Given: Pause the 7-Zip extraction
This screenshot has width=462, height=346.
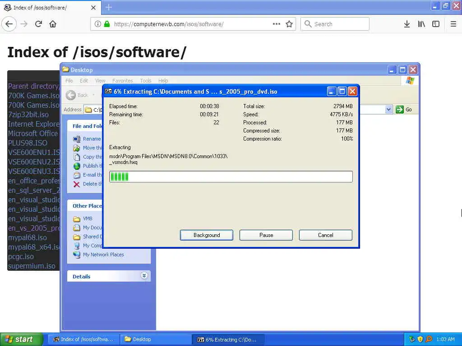Looking at the screenshot, I should (266, 235).
